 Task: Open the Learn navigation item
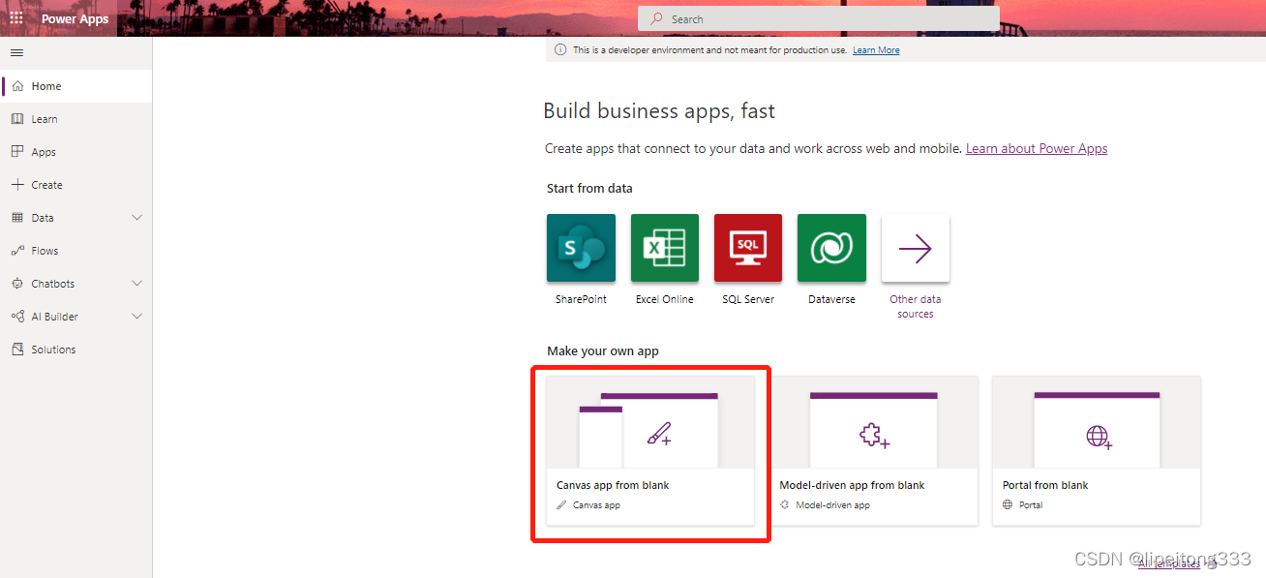click(x=76, y=119)
